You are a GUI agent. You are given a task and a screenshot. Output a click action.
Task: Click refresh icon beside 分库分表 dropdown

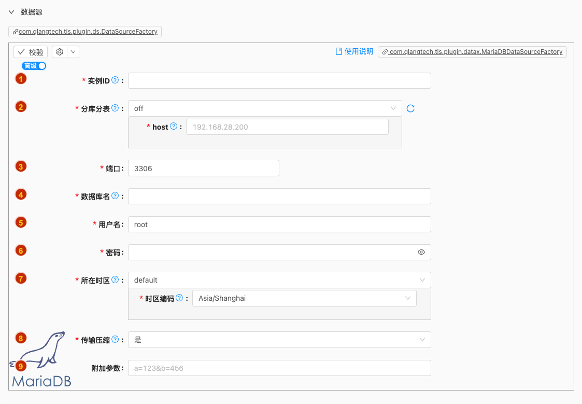(410, 108)
